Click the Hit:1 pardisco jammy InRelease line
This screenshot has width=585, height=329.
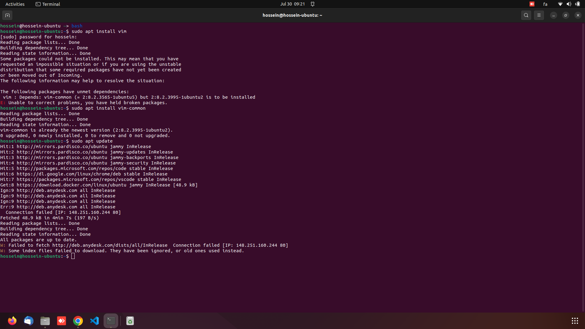(x=76, y=147)
